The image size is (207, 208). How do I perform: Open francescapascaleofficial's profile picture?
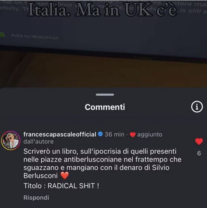pos(11,141)
